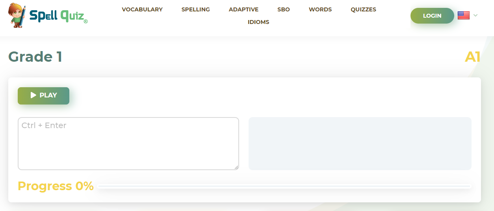Click the A1 level label
The image size is (494, 211).
point(473,57)
